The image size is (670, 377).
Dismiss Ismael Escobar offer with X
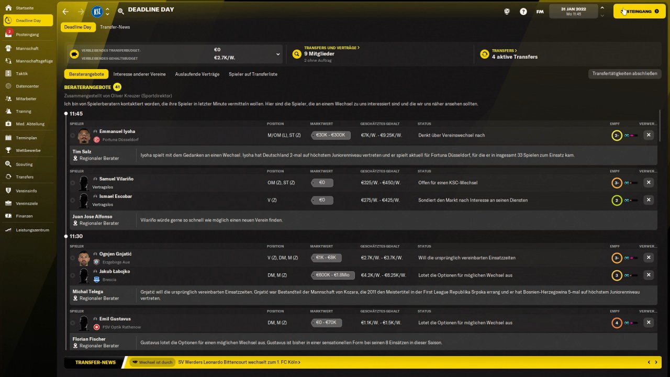[649, 200]
